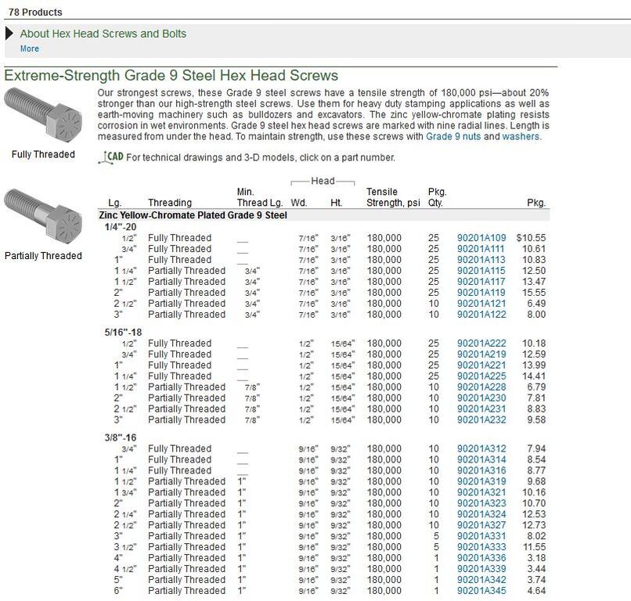Click part number 90201A342

coord(481,580)
